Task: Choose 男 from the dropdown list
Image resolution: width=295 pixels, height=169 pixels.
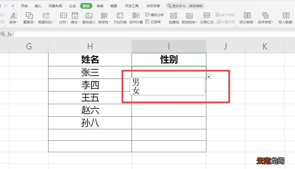Action: (167, 82)
